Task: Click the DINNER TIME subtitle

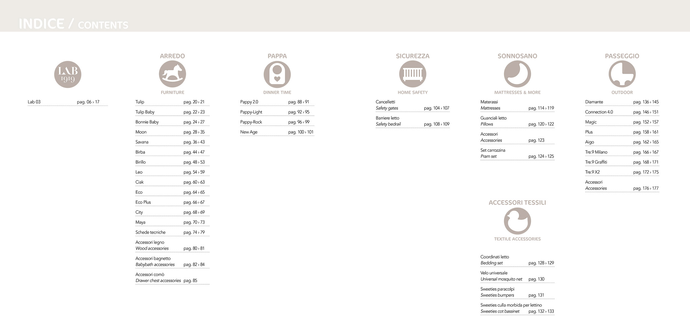Action: click(277, 92)
